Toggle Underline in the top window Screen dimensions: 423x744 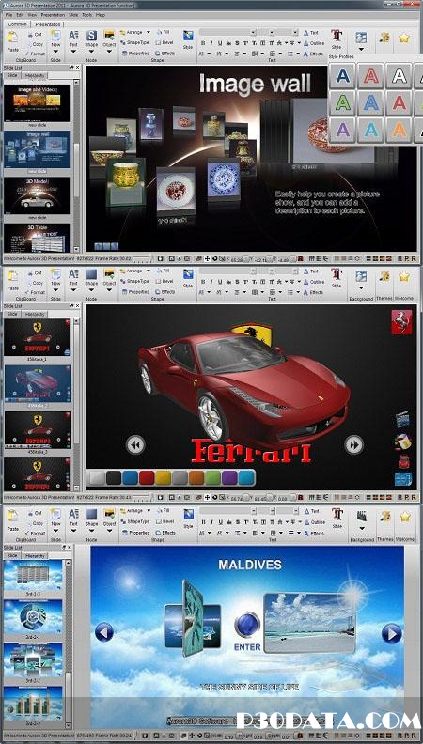pos(220,43)
